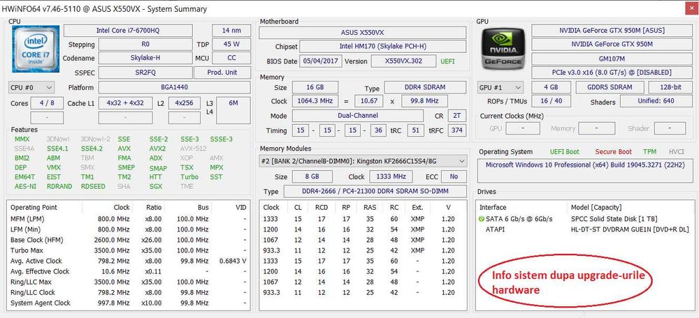
Task: Click the greyed AVX-512 feature label
Action: coord(194,149)
